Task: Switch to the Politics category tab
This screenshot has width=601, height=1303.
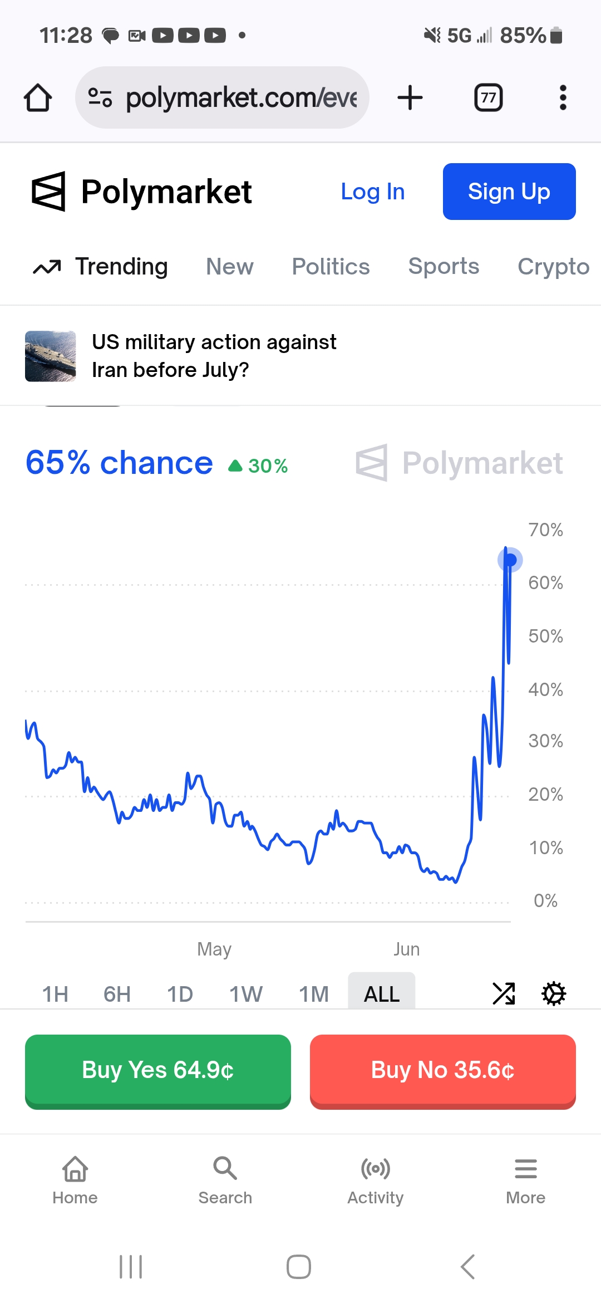Action: (x=331, y=267)
